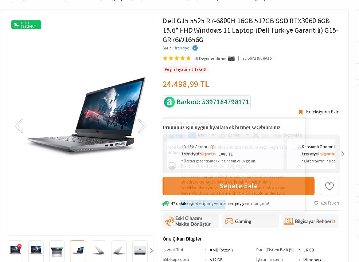Advance thumbnail strip with the small arrow
The image size is (359, 262).
point(151,251)
